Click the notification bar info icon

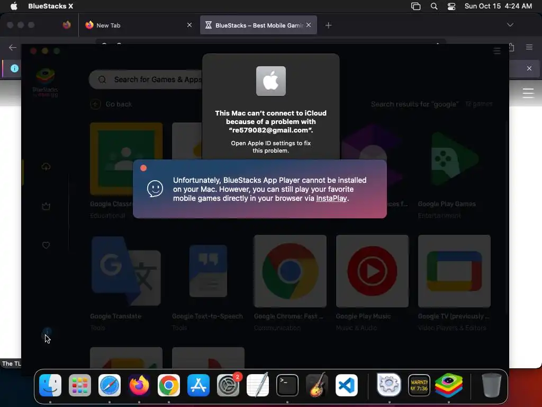tap(14, 68)
